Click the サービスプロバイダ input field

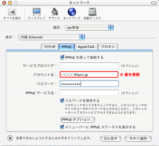tap(89, 66)
